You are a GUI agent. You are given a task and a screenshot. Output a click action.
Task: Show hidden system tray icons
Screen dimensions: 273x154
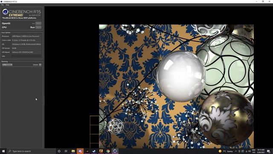click(x=236, y=151)
